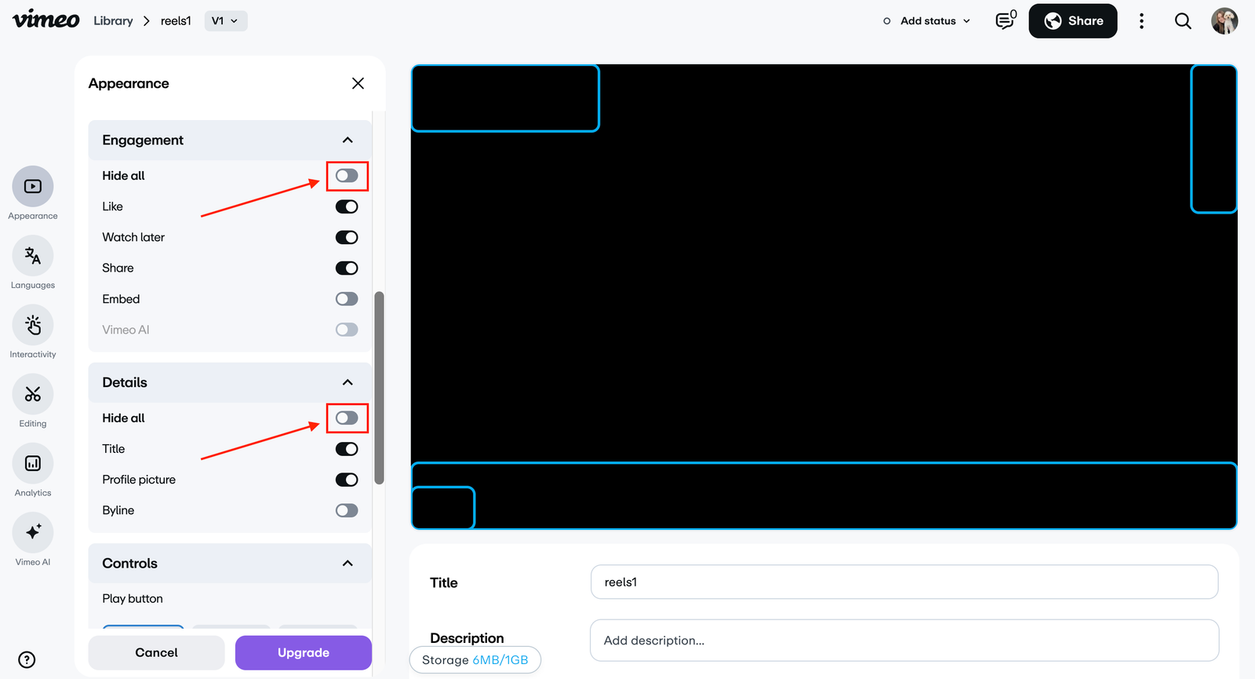Click the Add description input field
This screenshot has width=1255, height=679.
pyautogui.click(x=904, y=641)
